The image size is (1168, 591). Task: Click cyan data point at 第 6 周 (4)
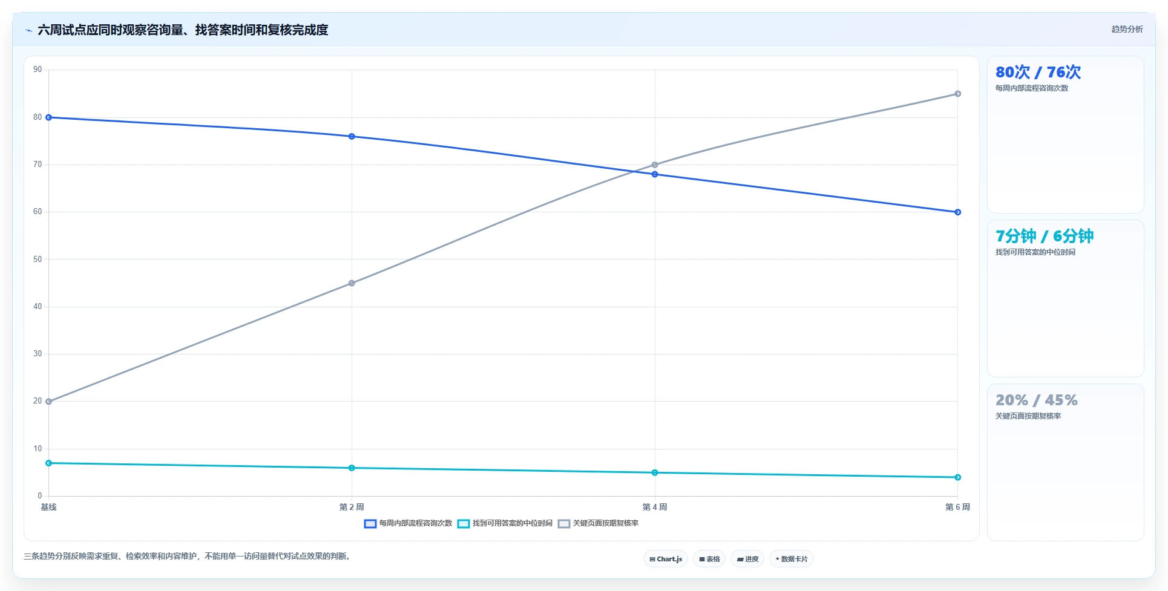coord(957,477)
